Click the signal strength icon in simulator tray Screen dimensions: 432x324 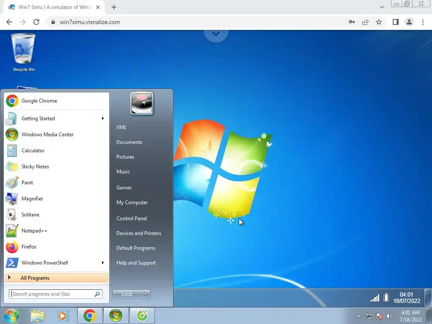coord(375,297)
